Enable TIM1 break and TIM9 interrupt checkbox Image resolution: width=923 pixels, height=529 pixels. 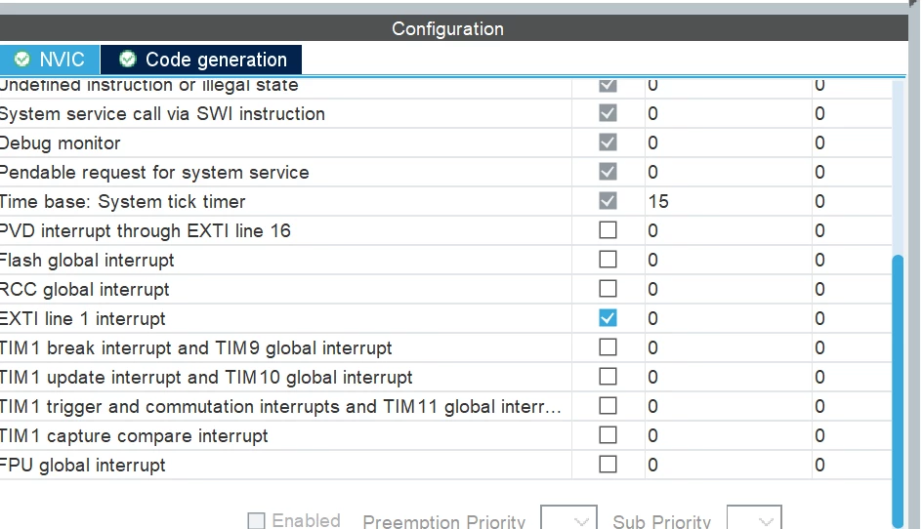pos(608,347)
